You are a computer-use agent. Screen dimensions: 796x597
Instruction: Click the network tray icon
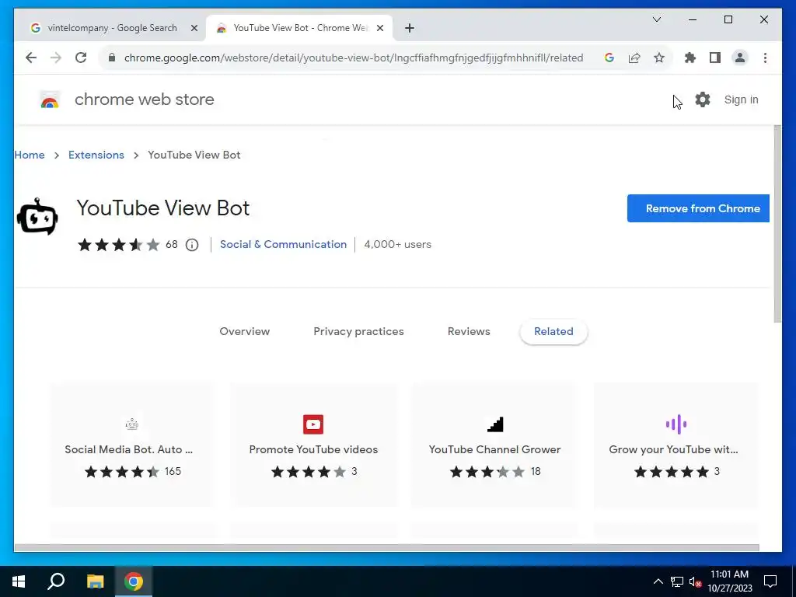677,581
